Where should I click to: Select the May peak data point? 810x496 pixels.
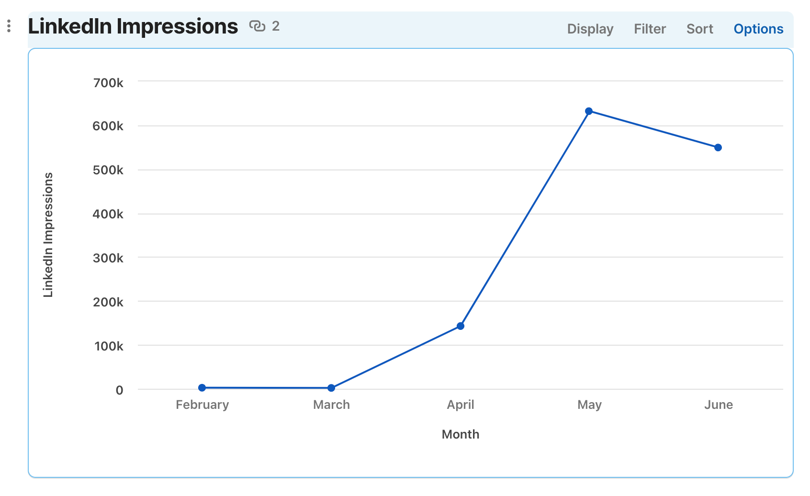589,111
